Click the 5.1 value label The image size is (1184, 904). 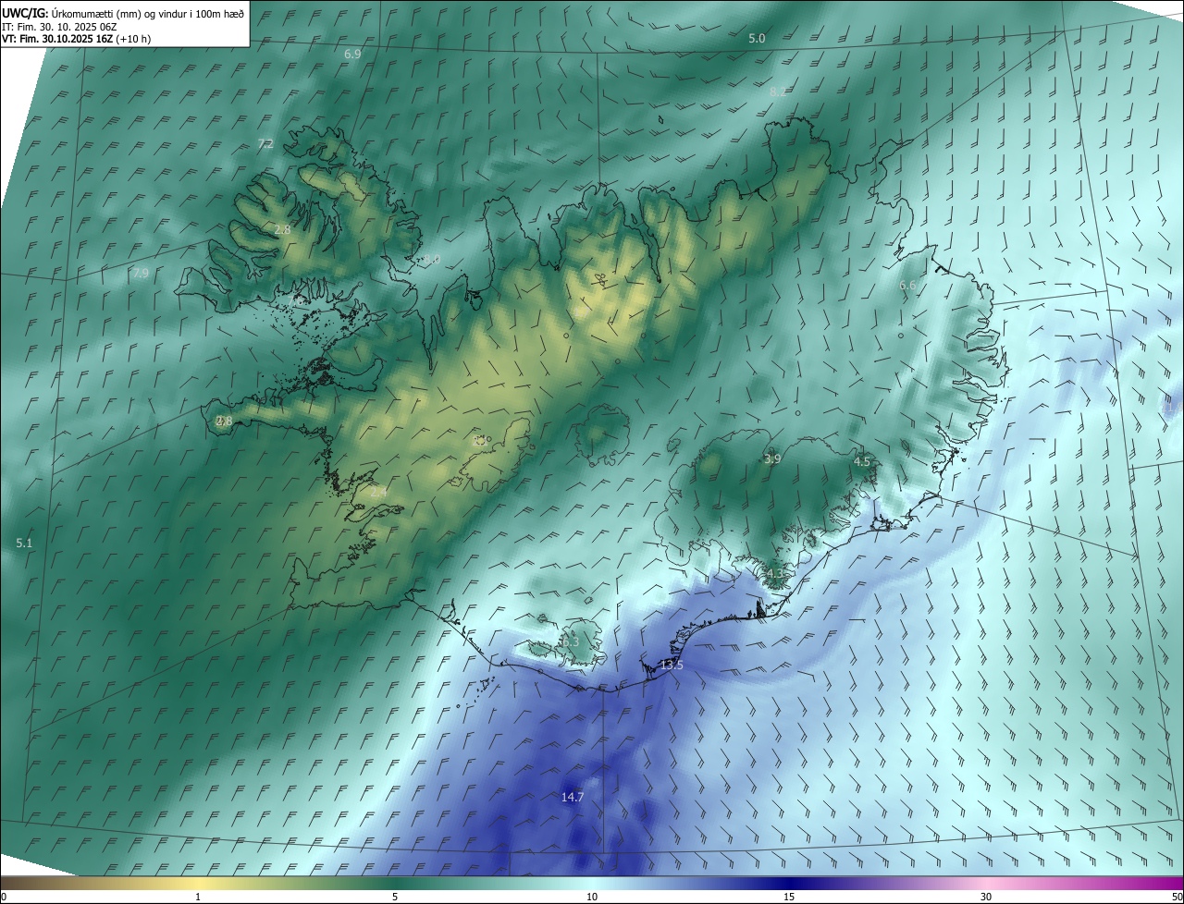click(x=24, y=544)
